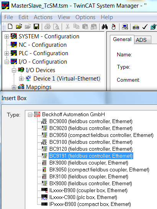This screenshot has width=157, height=209.
Task: Click the NC - Configuration node icon
Action: coord(14,44)
